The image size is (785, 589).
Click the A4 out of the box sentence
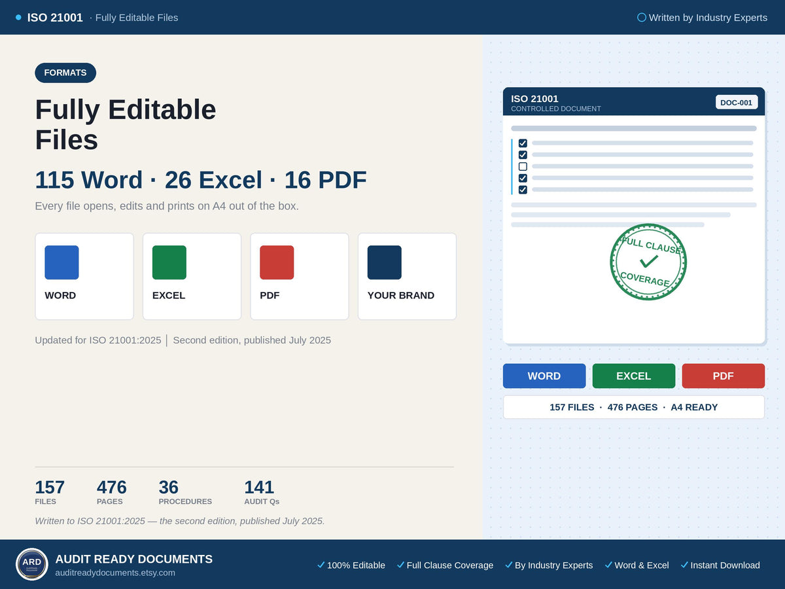167,206
